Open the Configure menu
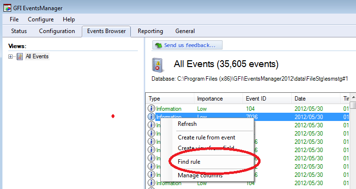The height and width of the screenshot is (189, 356). pos(40,19)
